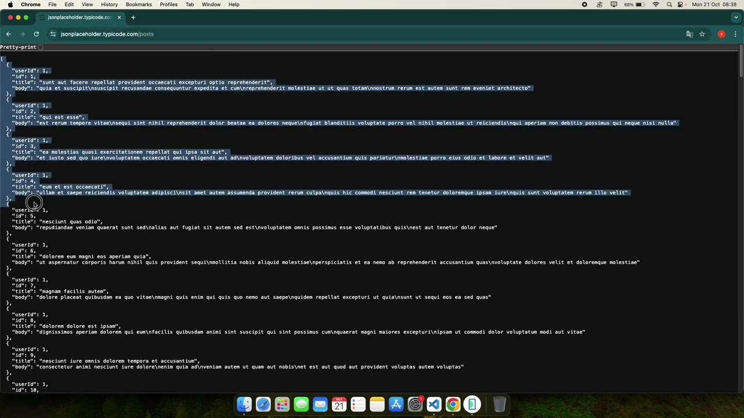The image size is (744, 418).
Task: Go back using the browser back arrow
Action: pos(8,34)
